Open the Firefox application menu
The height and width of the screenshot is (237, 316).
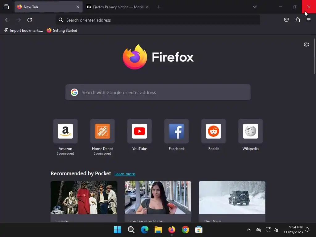tap(309, 20)
